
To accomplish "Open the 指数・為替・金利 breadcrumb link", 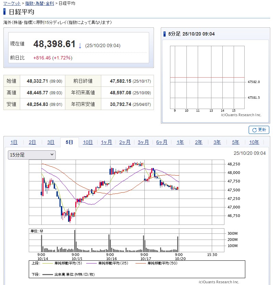I will [x=39, y=3].
